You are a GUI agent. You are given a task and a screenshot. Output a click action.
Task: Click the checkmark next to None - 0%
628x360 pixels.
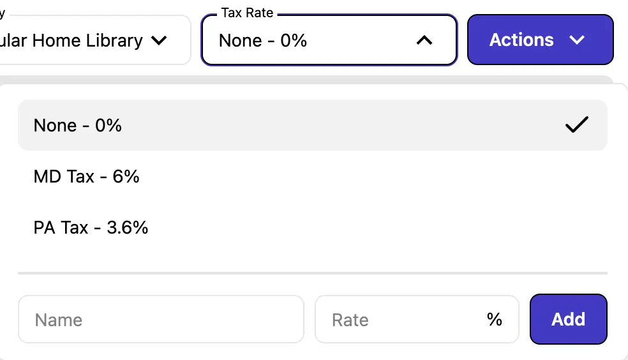[x=576, y=125]
